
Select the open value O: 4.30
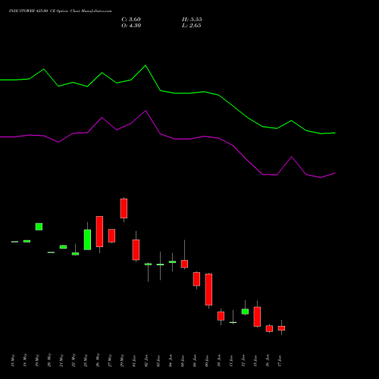(131, 26)
